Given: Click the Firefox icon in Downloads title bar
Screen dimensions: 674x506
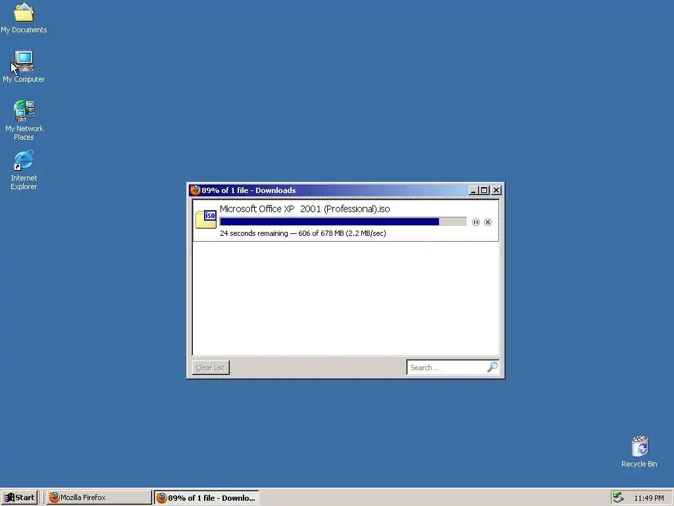Looking at the screenshot, I should coord(195,190).
